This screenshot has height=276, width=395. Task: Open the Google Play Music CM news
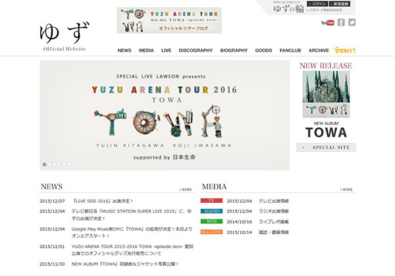pyautogui.click(x=132, y=233)
